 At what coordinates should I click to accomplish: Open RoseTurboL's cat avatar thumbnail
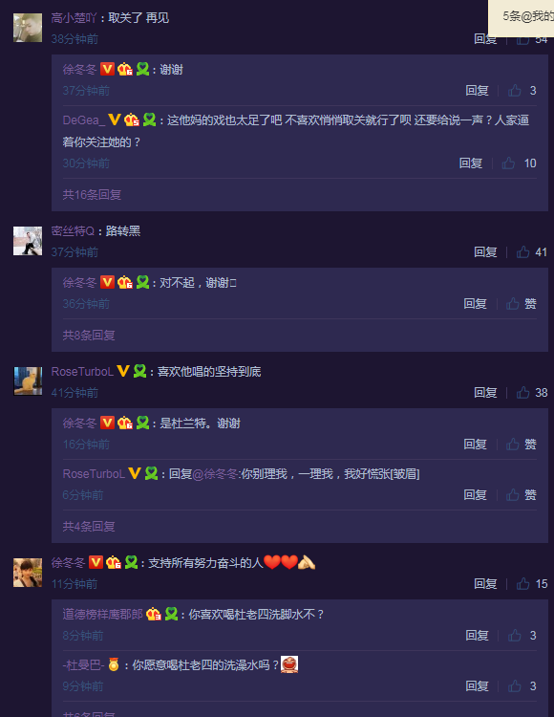(28, 380)
